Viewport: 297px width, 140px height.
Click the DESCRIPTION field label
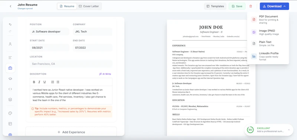tap(38, 74)
